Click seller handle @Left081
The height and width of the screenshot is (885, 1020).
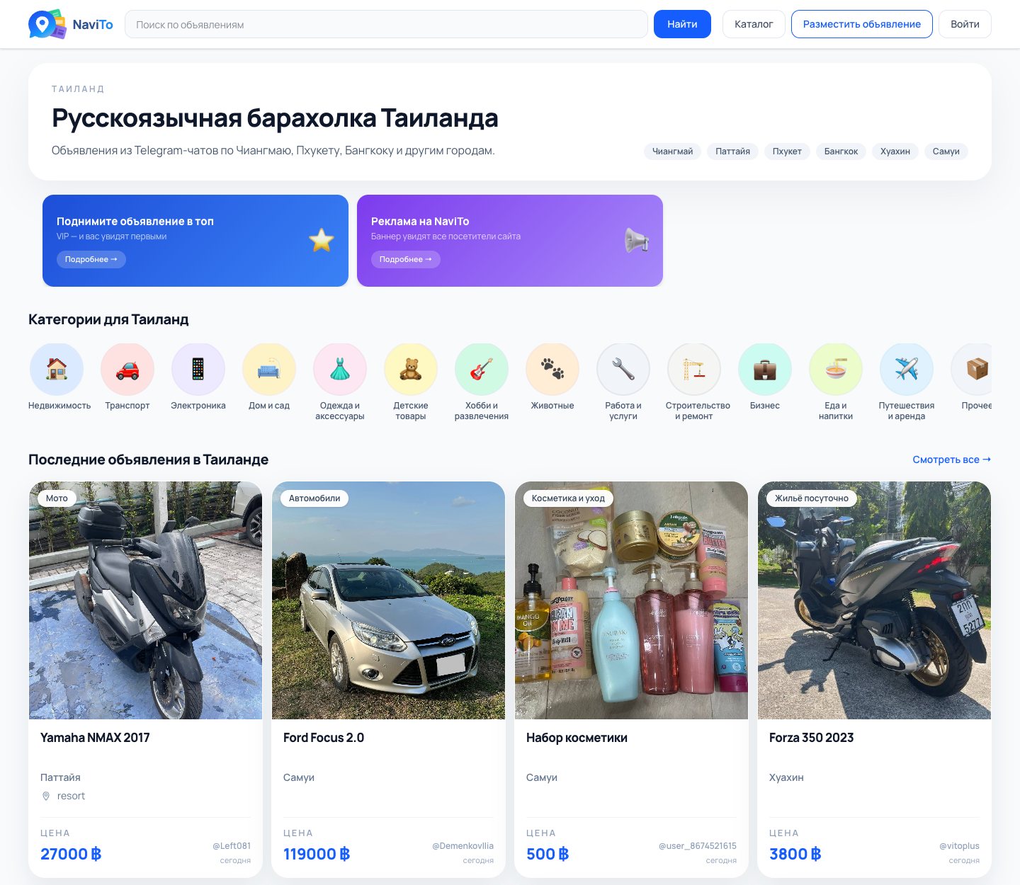pos(232,846)
